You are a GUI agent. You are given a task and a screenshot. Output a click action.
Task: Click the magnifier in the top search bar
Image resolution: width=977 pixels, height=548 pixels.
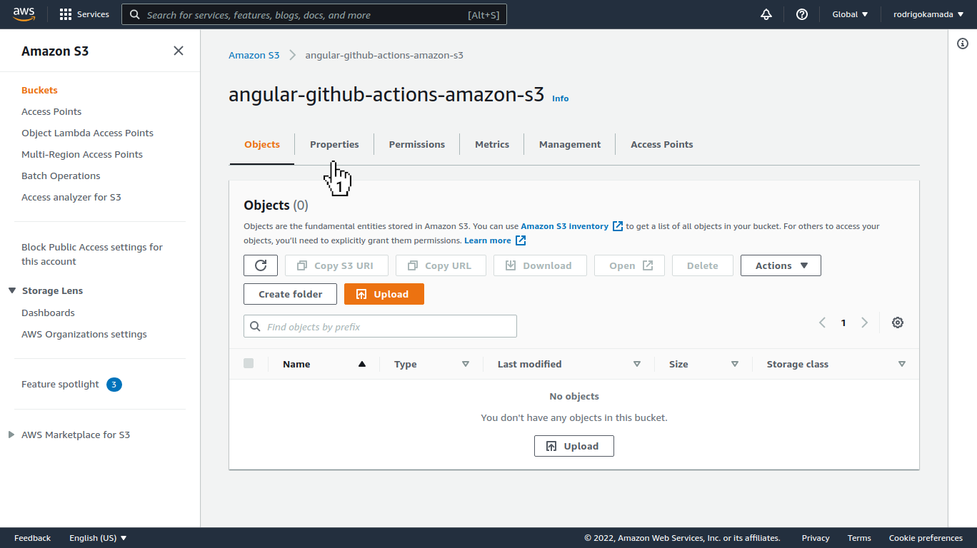(135, 14)
